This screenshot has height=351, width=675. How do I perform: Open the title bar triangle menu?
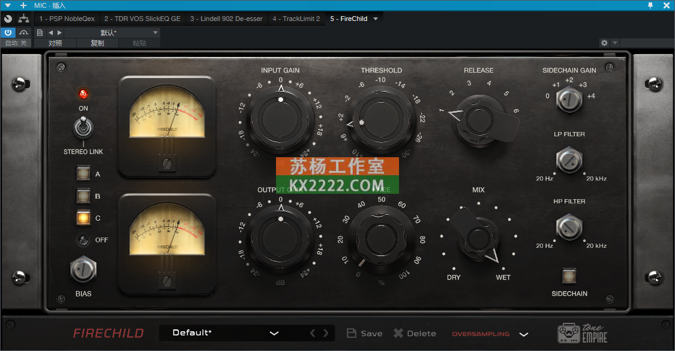tap(8, 5)
